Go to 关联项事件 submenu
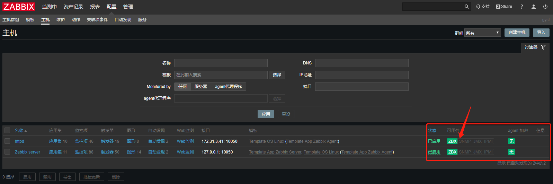This screenshot has width=553, height=184. point(97,20)
